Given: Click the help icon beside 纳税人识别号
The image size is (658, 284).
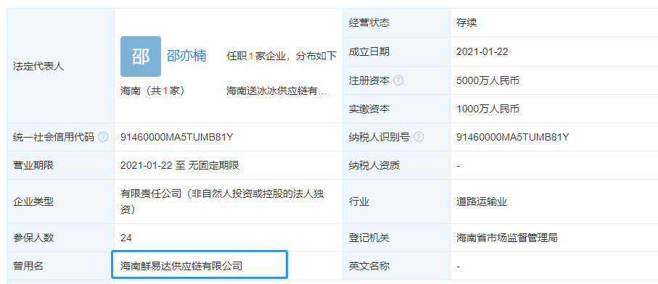Looking at the screenshot, I should 419,137.
